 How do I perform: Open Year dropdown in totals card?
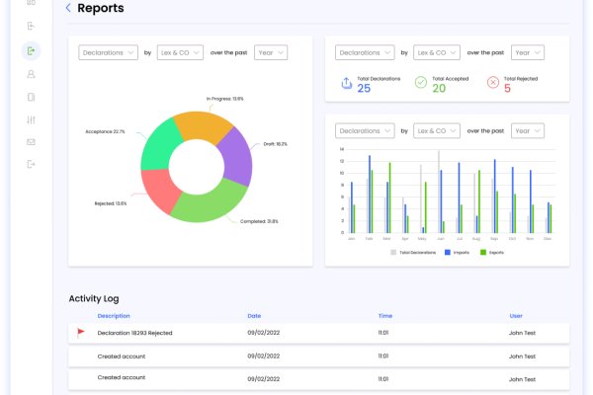(x=528, y=52)
